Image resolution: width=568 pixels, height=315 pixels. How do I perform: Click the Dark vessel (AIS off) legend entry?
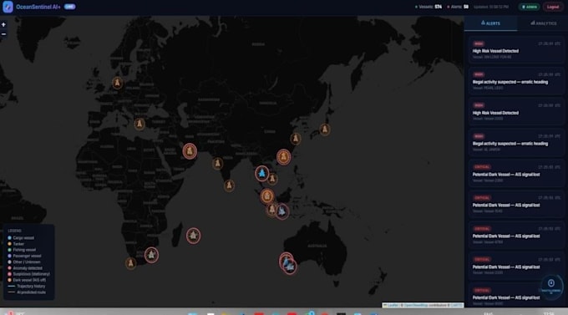tap(27, 280)
